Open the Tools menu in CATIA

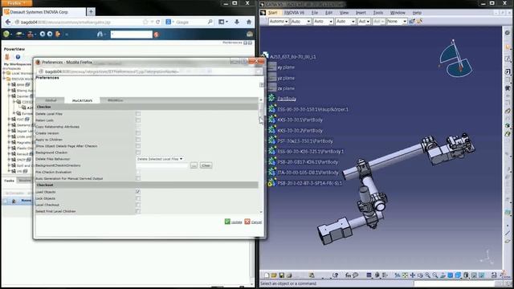[x=378, y=13]
